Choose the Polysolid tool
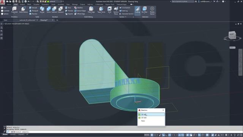This screenshot has width=243, height=137. 14,10
